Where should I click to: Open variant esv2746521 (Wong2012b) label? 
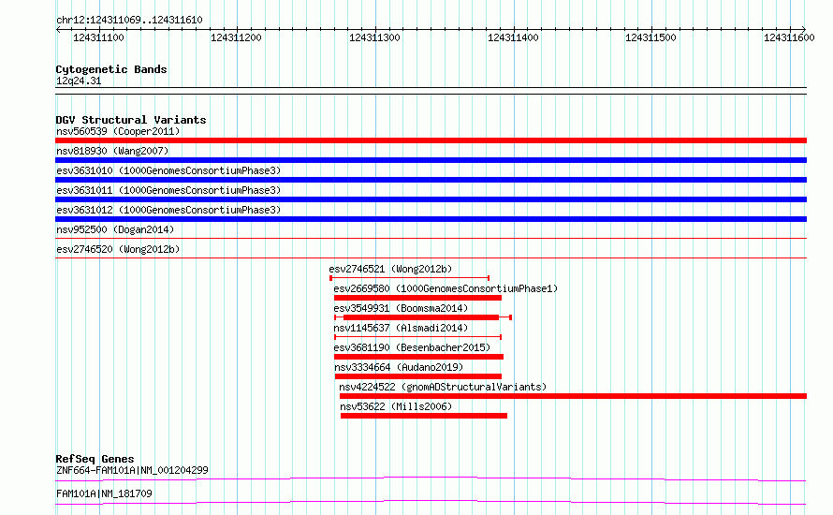pyautogui.click(x=390, y=269)
